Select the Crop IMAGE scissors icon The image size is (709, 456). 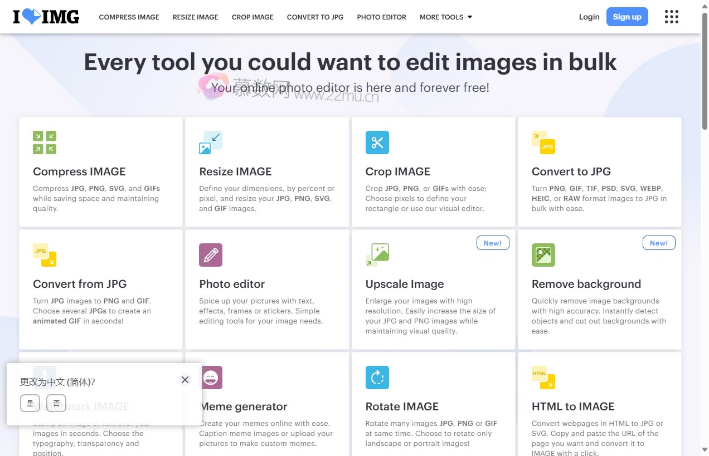coord(377,143)
